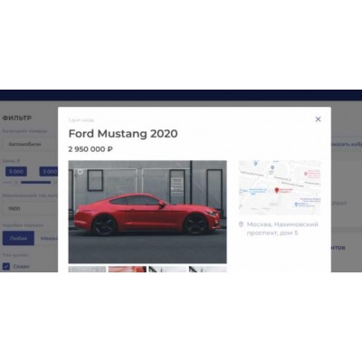This screenshot has height=362, width=362.
Task: Click the blue marker at map bottom-right
Action: 296,205
